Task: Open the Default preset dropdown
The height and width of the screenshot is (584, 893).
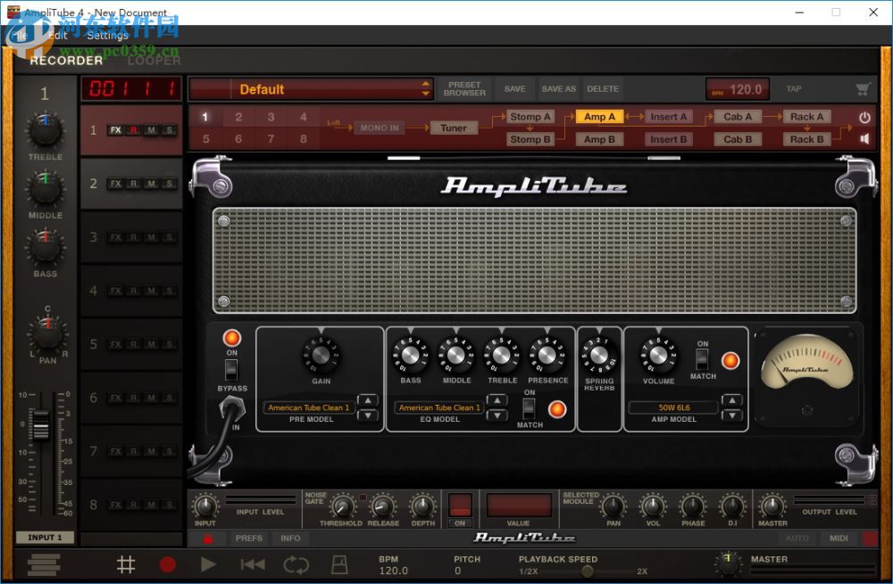Action: (x=311, y=89)
